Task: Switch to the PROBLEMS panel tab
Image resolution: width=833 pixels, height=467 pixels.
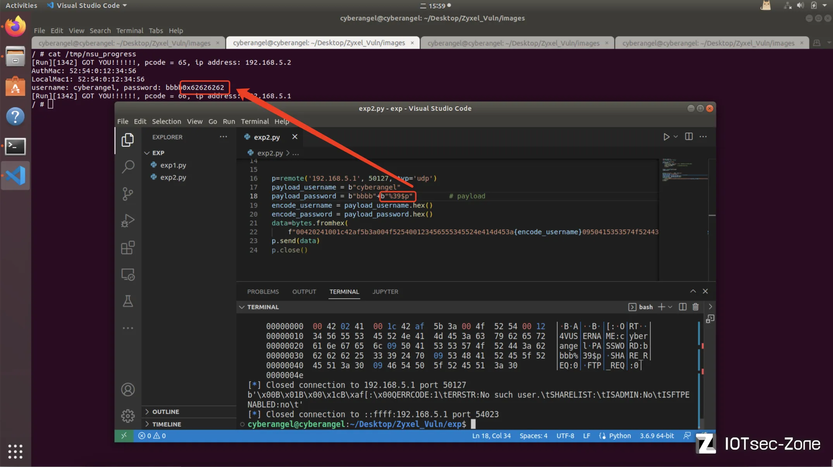Action: 263,291
